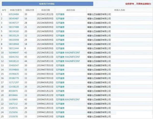Click the 申请日期 column header
The height and width of the screenshot is (119, 153).
46,10
